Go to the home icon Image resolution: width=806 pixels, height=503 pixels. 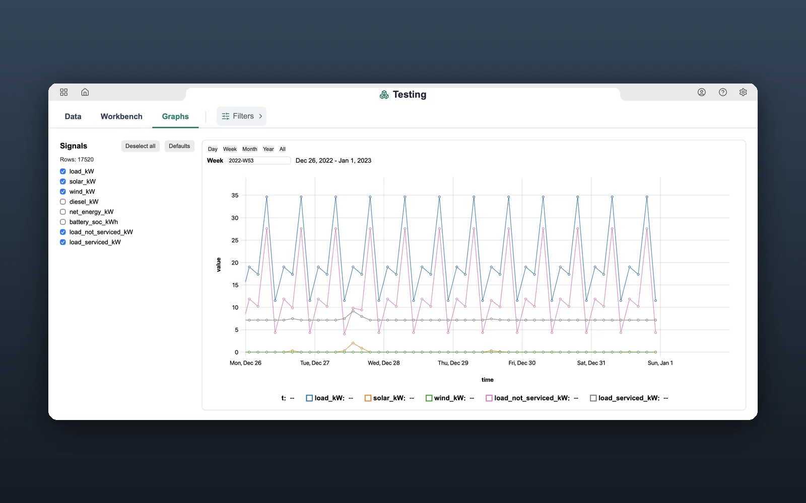click(85, 92)
